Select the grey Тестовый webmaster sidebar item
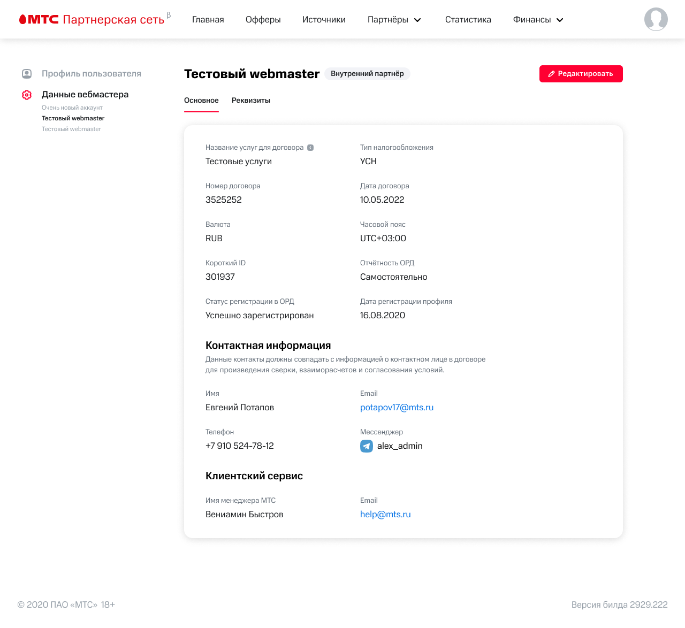685x628 pixels. 71,129
